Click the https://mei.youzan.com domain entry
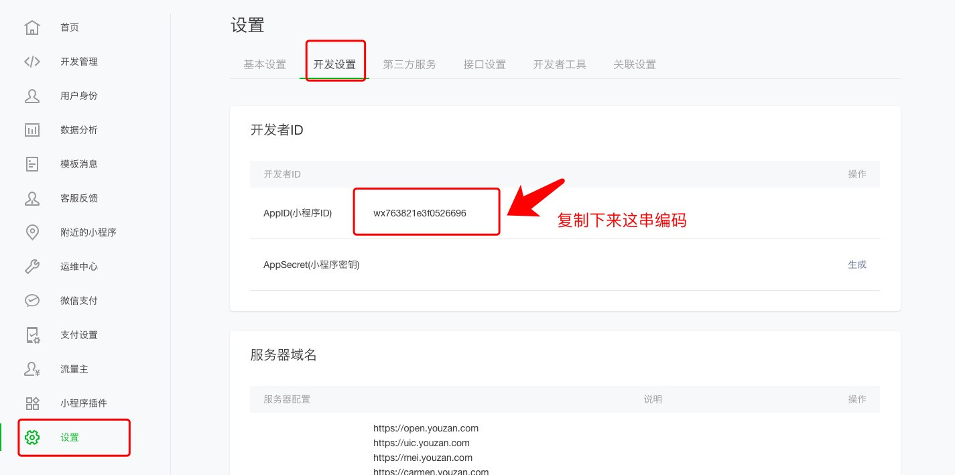 (423, 458)
